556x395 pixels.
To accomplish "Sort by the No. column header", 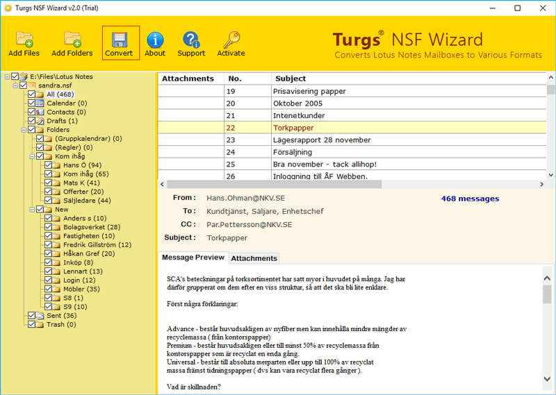I will [247, 78].
